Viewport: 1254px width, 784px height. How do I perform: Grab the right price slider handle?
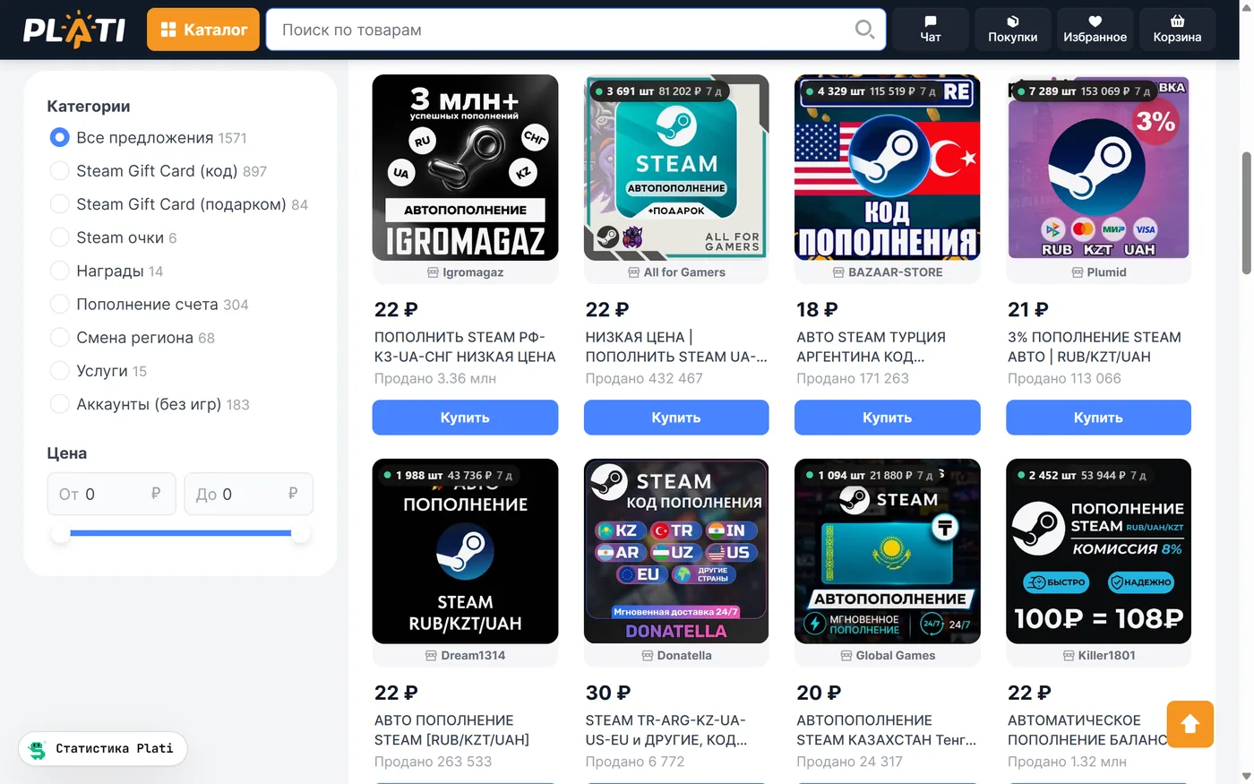tap(301, 533)
